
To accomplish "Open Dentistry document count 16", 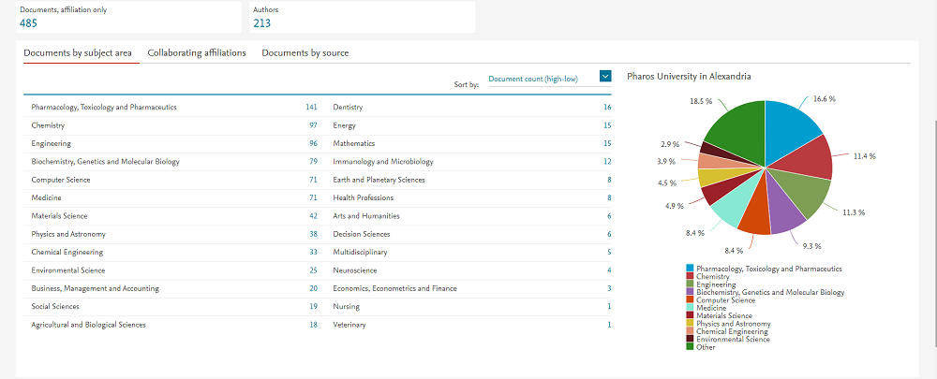I will pos(607,108).
